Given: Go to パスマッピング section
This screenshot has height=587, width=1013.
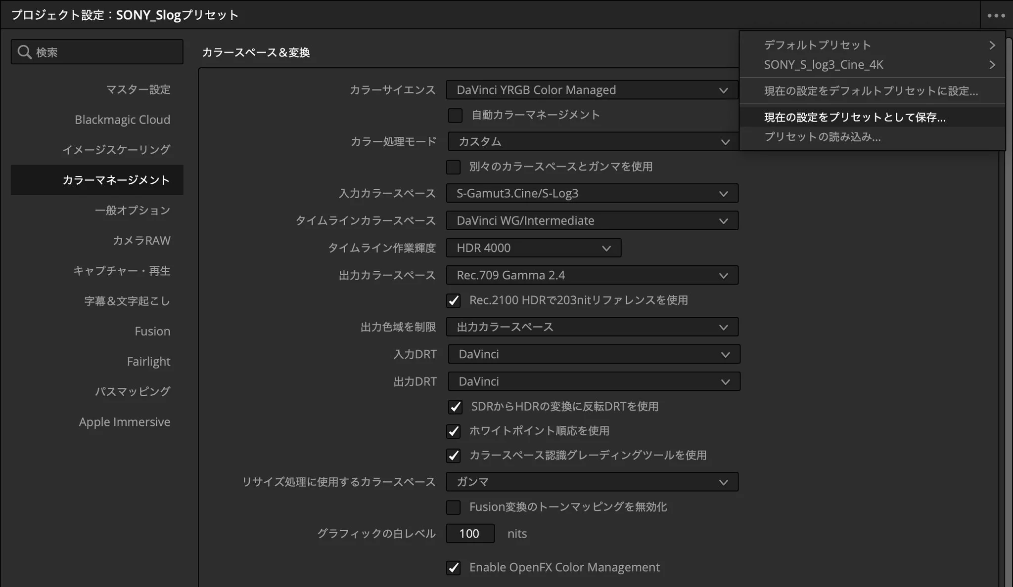Looking at the screenshot, I should click(x=97, y=392).
